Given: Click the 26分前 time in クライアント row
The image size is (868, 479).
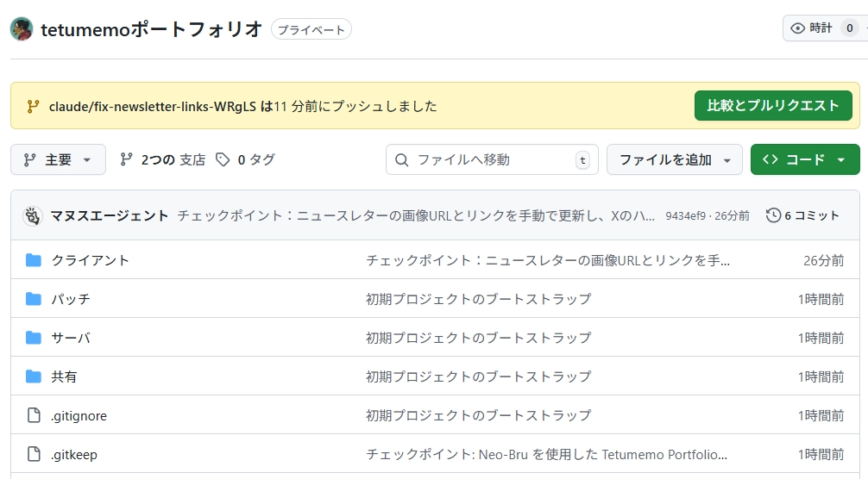Looking at the screenshot, I should click(x=824, y=260).
